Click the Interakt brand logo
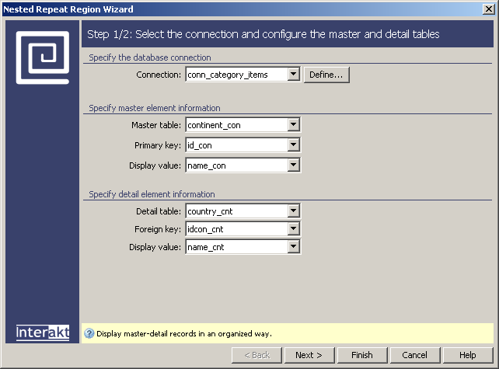This screenshot has width=499, height=369. pos(43,332)
